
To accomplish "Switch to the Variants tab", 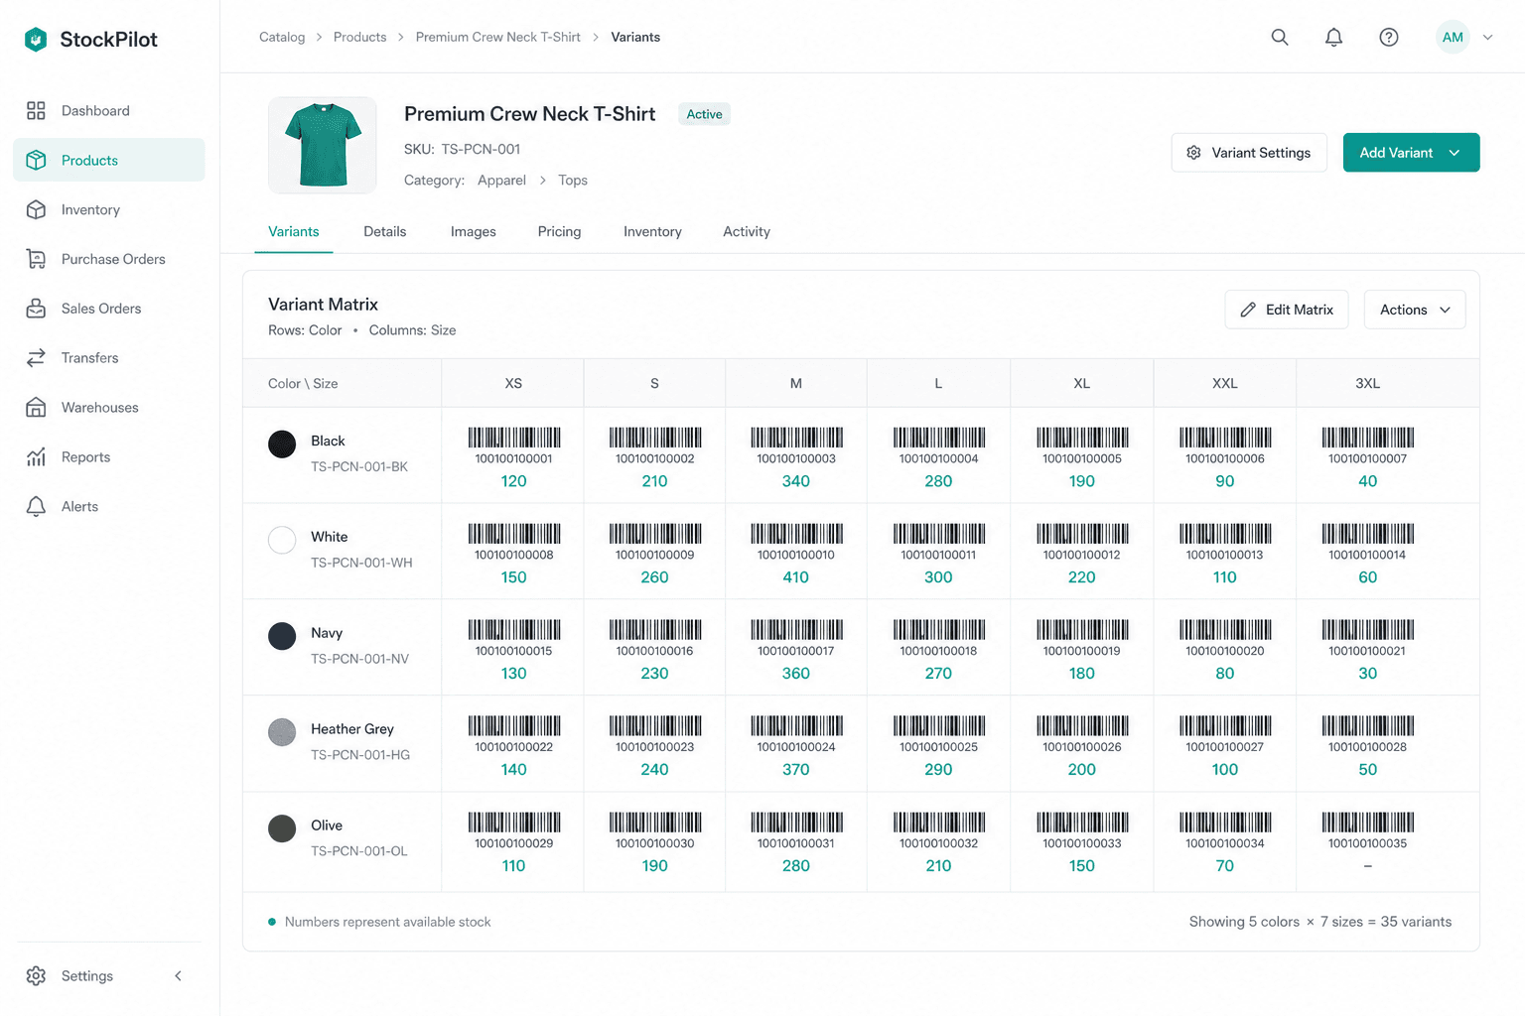I will pyautogui.click(x=294, y=231).
